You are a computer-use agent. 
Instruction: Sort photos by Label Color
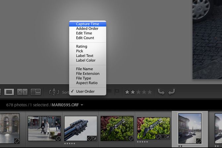coord(88,60)
